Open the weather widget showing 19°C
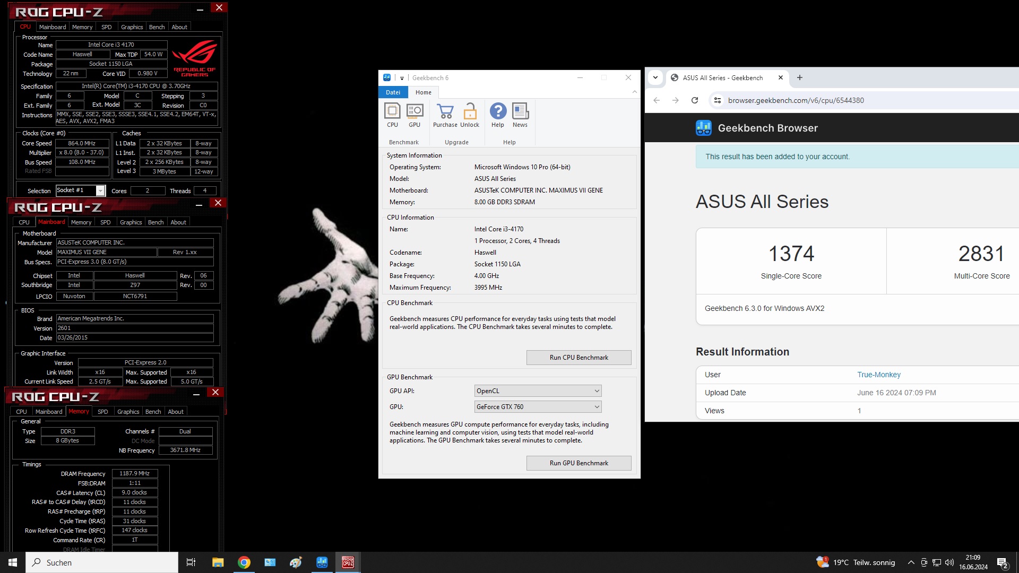 click(856, 562)
